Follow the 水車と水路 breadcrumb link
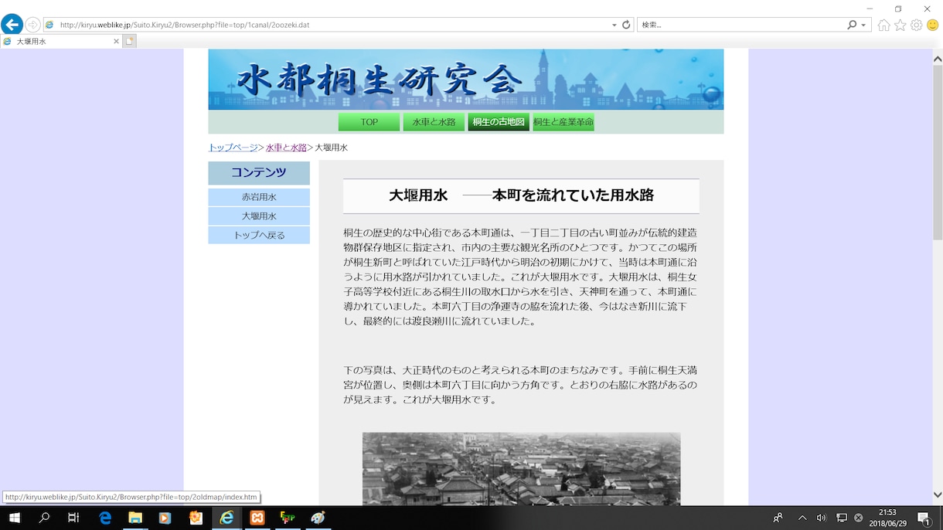Viewport: 943px width, 530px height. point(286,148)
